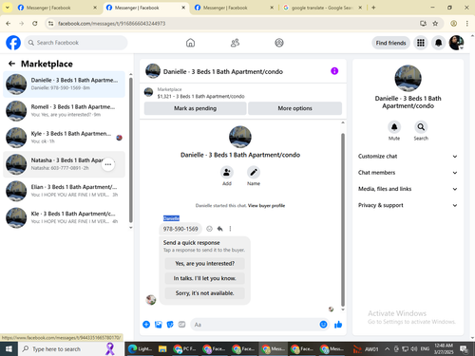Image resolution: width=475 pixels, height=356 pixels.
Task: Go back with Marketplace back arrow
Action: coord(11,64)
